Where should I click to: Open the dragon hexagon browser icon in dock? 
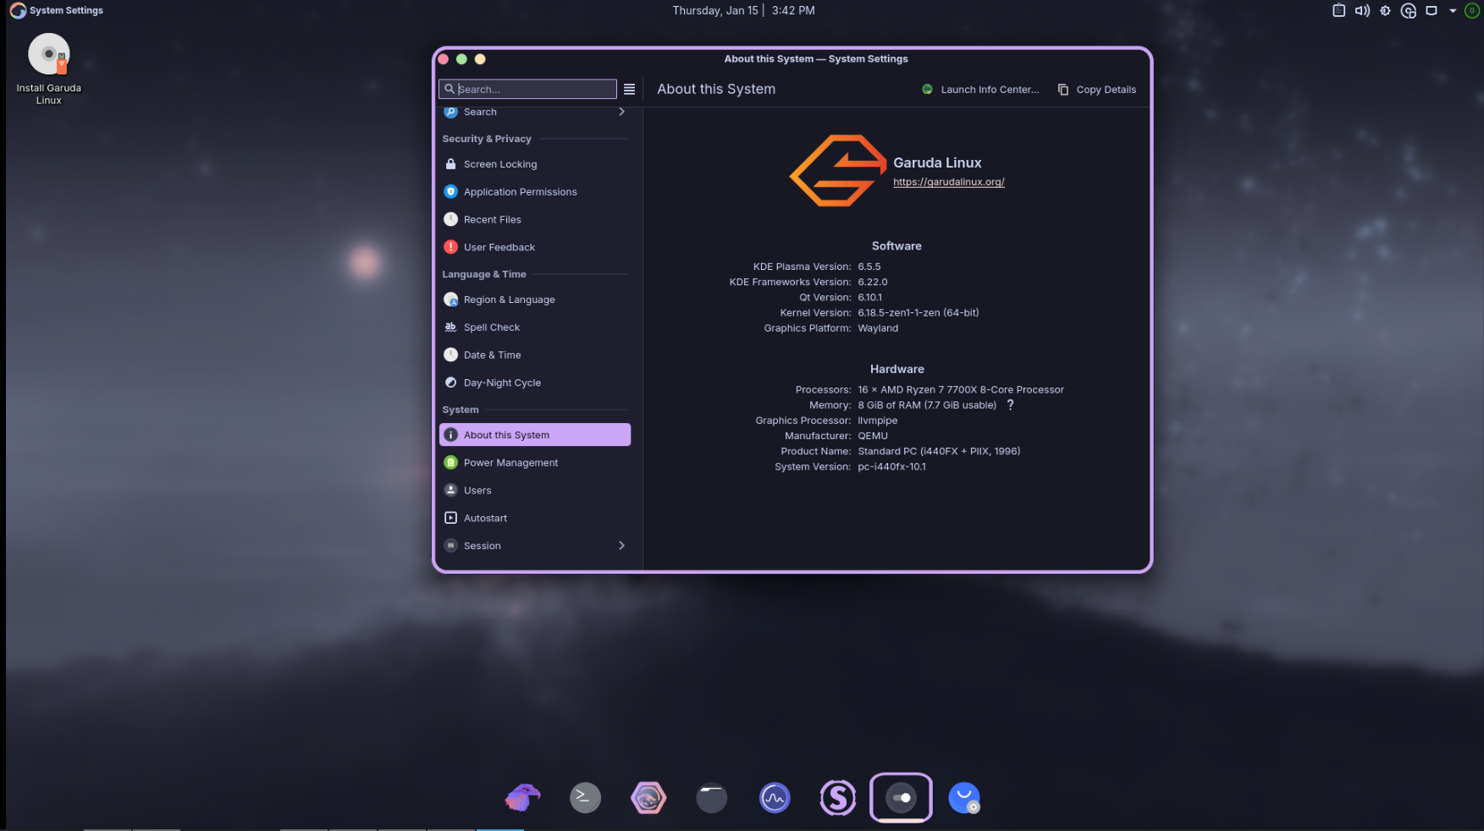[x=648, y=797]
